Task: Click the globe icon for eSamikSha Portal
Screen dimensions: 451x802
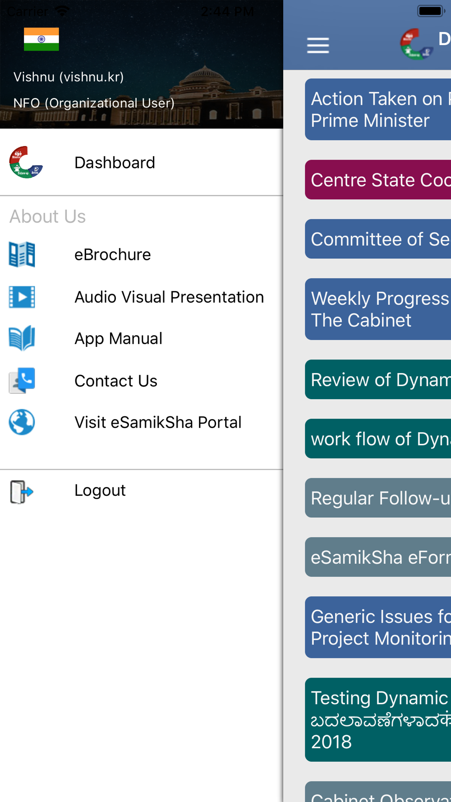Action: pos(22,422)
